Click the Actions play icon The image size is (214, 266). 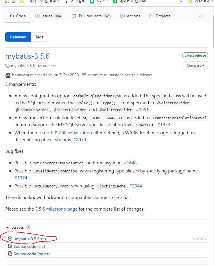122,16
